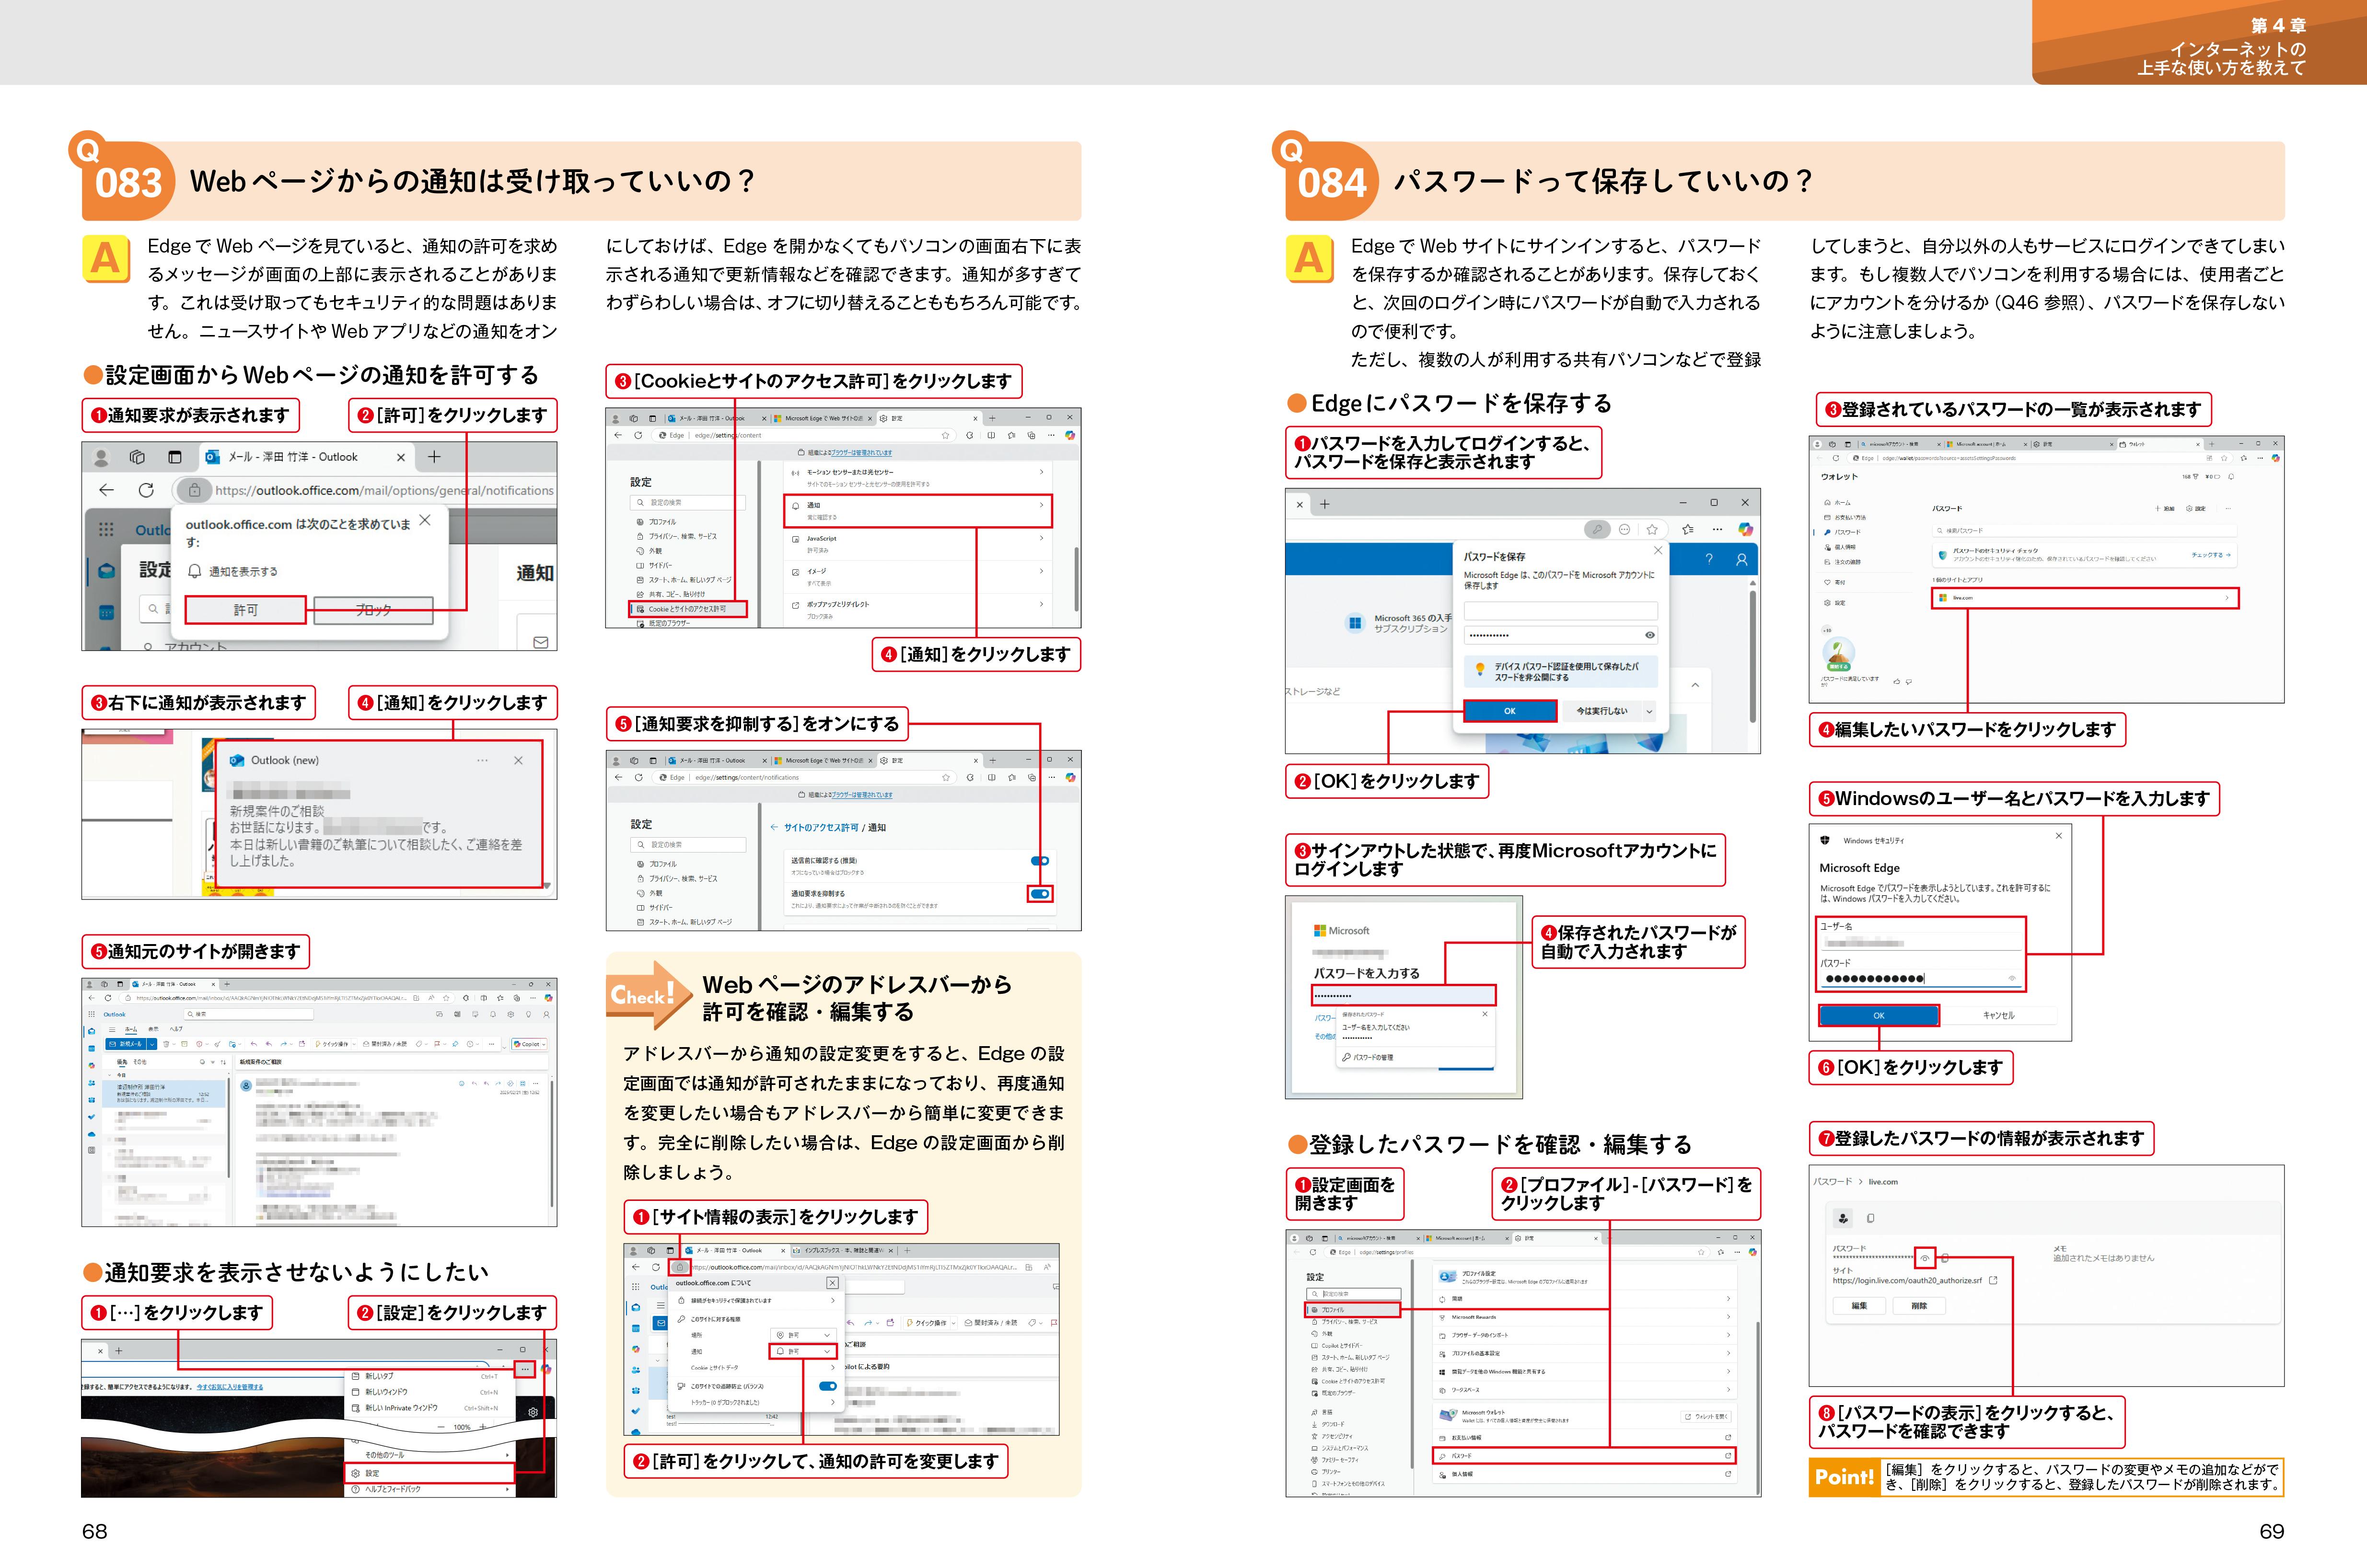Expand the live.com password entry chevron

2226,598
